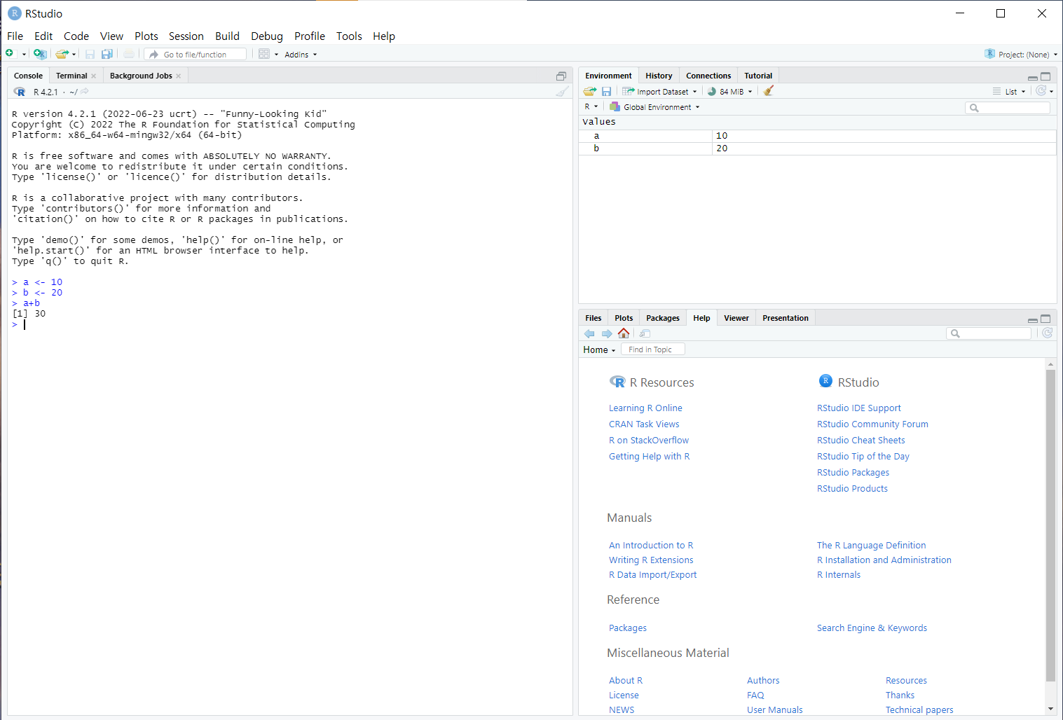Viewport: 1063px width, 720px height.
Task: Click the Help pane vertical scrollbar
Action: point(1050,525)
